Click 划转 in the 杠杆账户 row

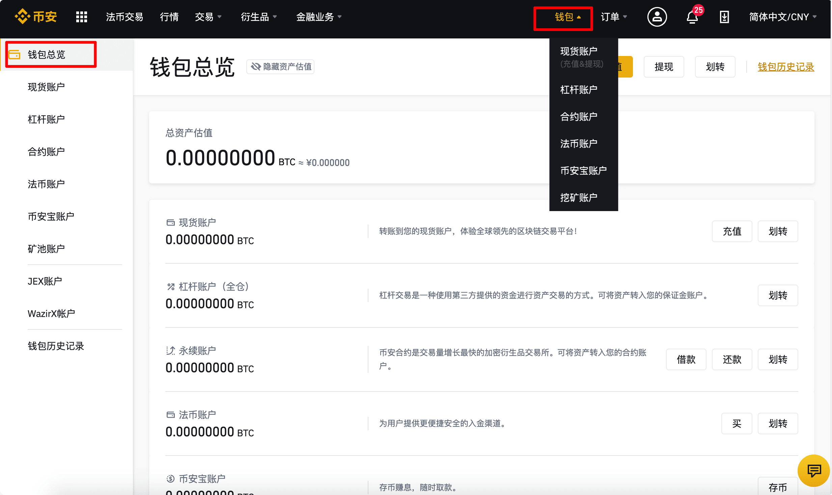pos(778,295)
